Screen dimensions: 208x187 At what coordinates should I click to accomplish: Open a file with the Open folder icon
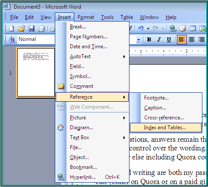pos(22,28)
